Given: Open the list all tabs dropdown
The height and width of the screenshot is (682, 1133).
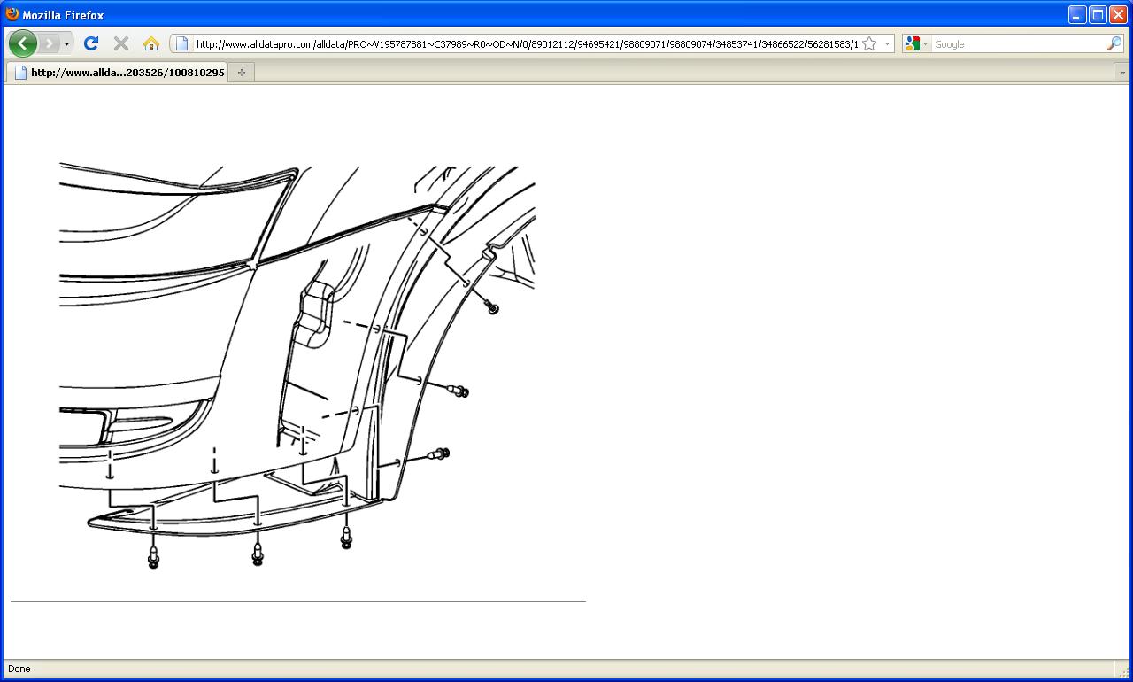Looking at the screenshot, I should point(1122,73).
